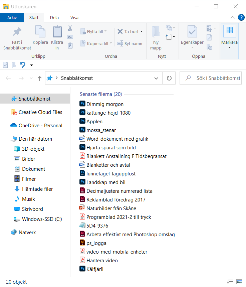This screenshot has width=246, height=287.
Task: Click the refresh icon beside address bar
Action: tap(169, 78)
